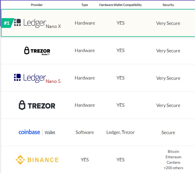
Task: Click the Security column header
Action: click(168, 5)
